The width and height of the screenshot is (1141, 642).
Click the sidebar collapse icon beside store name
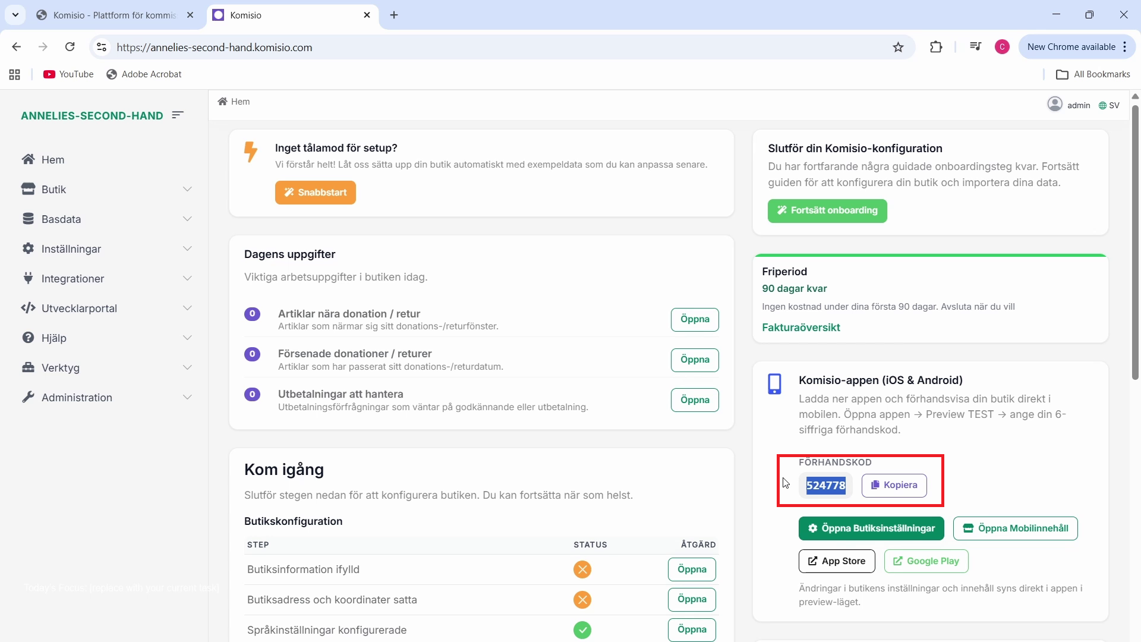point(177,115)
